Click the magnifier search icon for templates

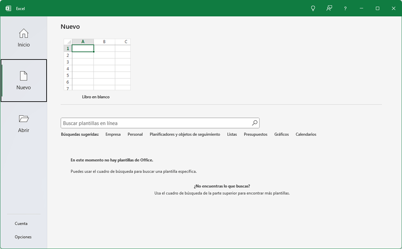click(x=255, y=123)
